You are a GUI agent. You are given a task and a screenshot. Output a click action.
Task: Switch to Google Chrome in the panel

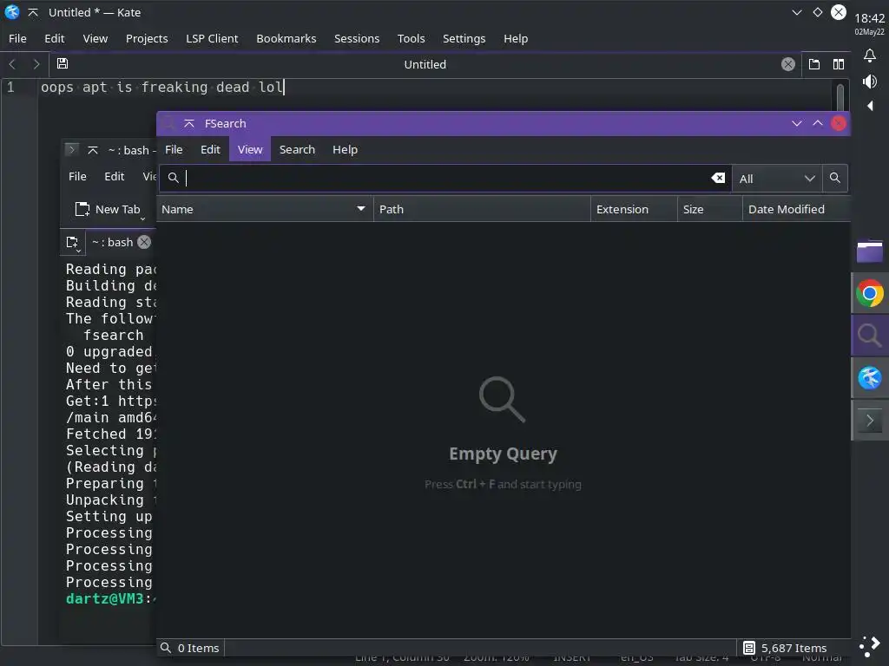click(x=870, y=293)
